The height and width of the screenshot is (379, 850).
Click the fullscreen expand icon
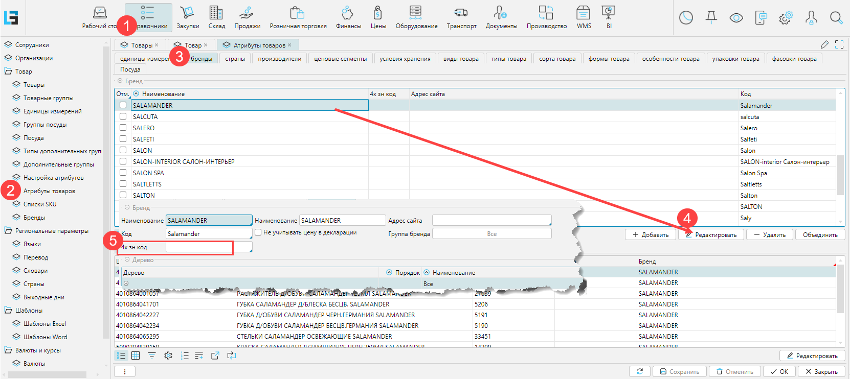tap(839, 45)
